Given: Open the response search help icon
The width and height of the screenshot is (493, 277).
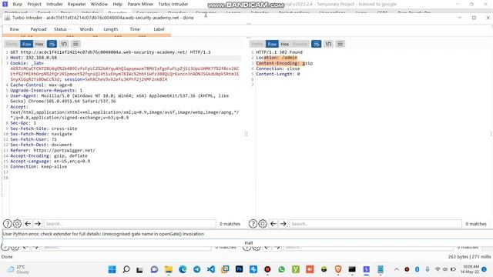Looking at the screenshot, I should (253, 224).
